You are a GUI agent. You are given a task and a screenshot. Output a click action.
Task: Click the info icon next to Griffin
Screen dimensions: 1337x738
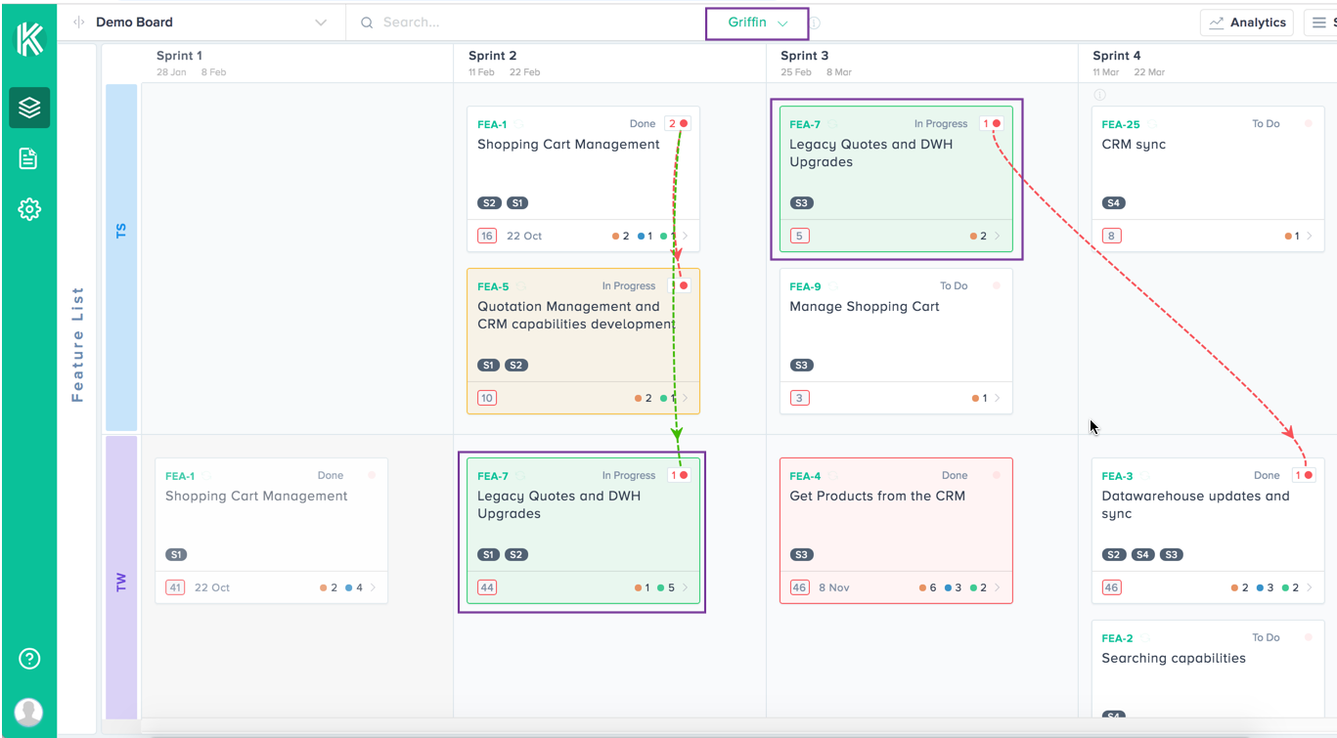pyautogui.click(x=815, y=22)
